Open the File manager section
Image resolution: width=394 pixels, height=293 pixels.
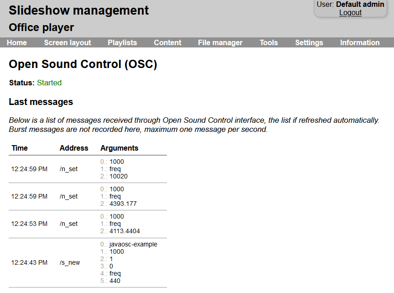click(x=220, y=42)
